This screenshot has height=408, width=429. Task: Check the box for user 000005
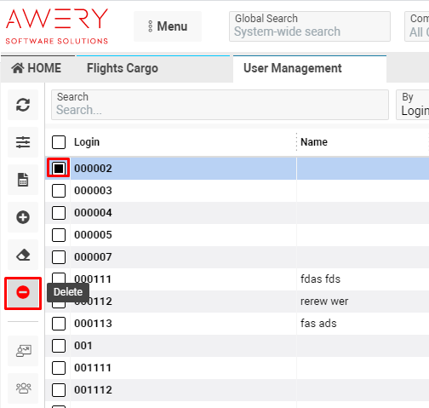click(59, 235)
